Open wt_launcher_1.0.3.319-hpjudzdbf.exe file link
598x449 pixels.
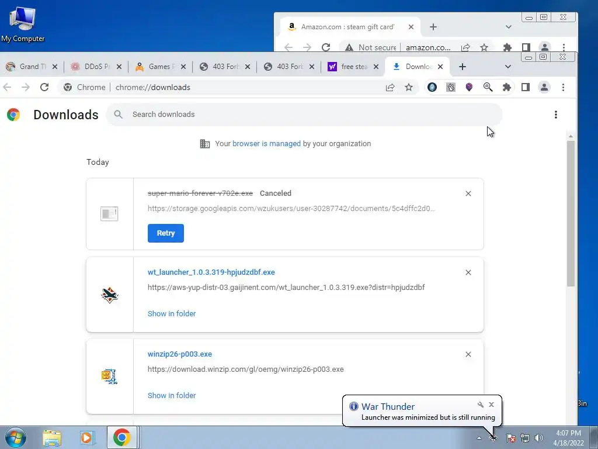pos(211,272)
